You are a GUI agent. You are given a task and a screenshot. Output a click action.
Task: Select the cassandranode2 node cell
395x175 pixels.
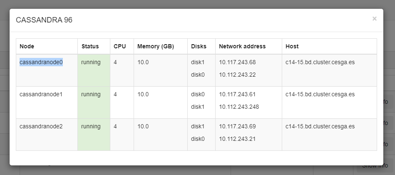tap(41, 126)
